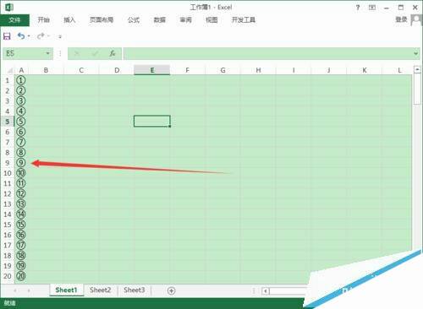This screenshot has height=309, width=423.
Task: Click the Redo arrow icon
Action: 41,36
